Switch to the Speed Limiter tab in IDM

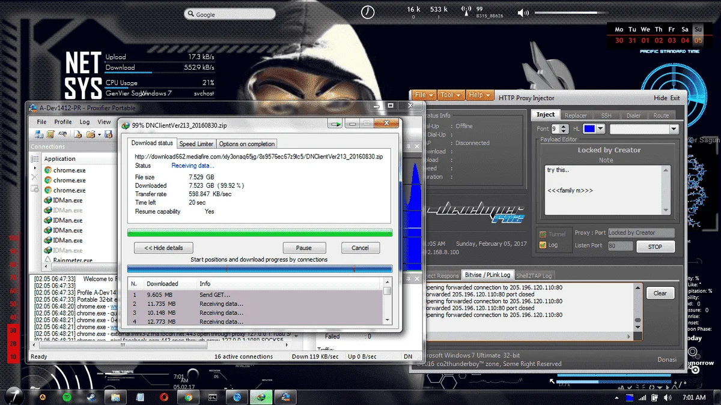tap(196, 144)
